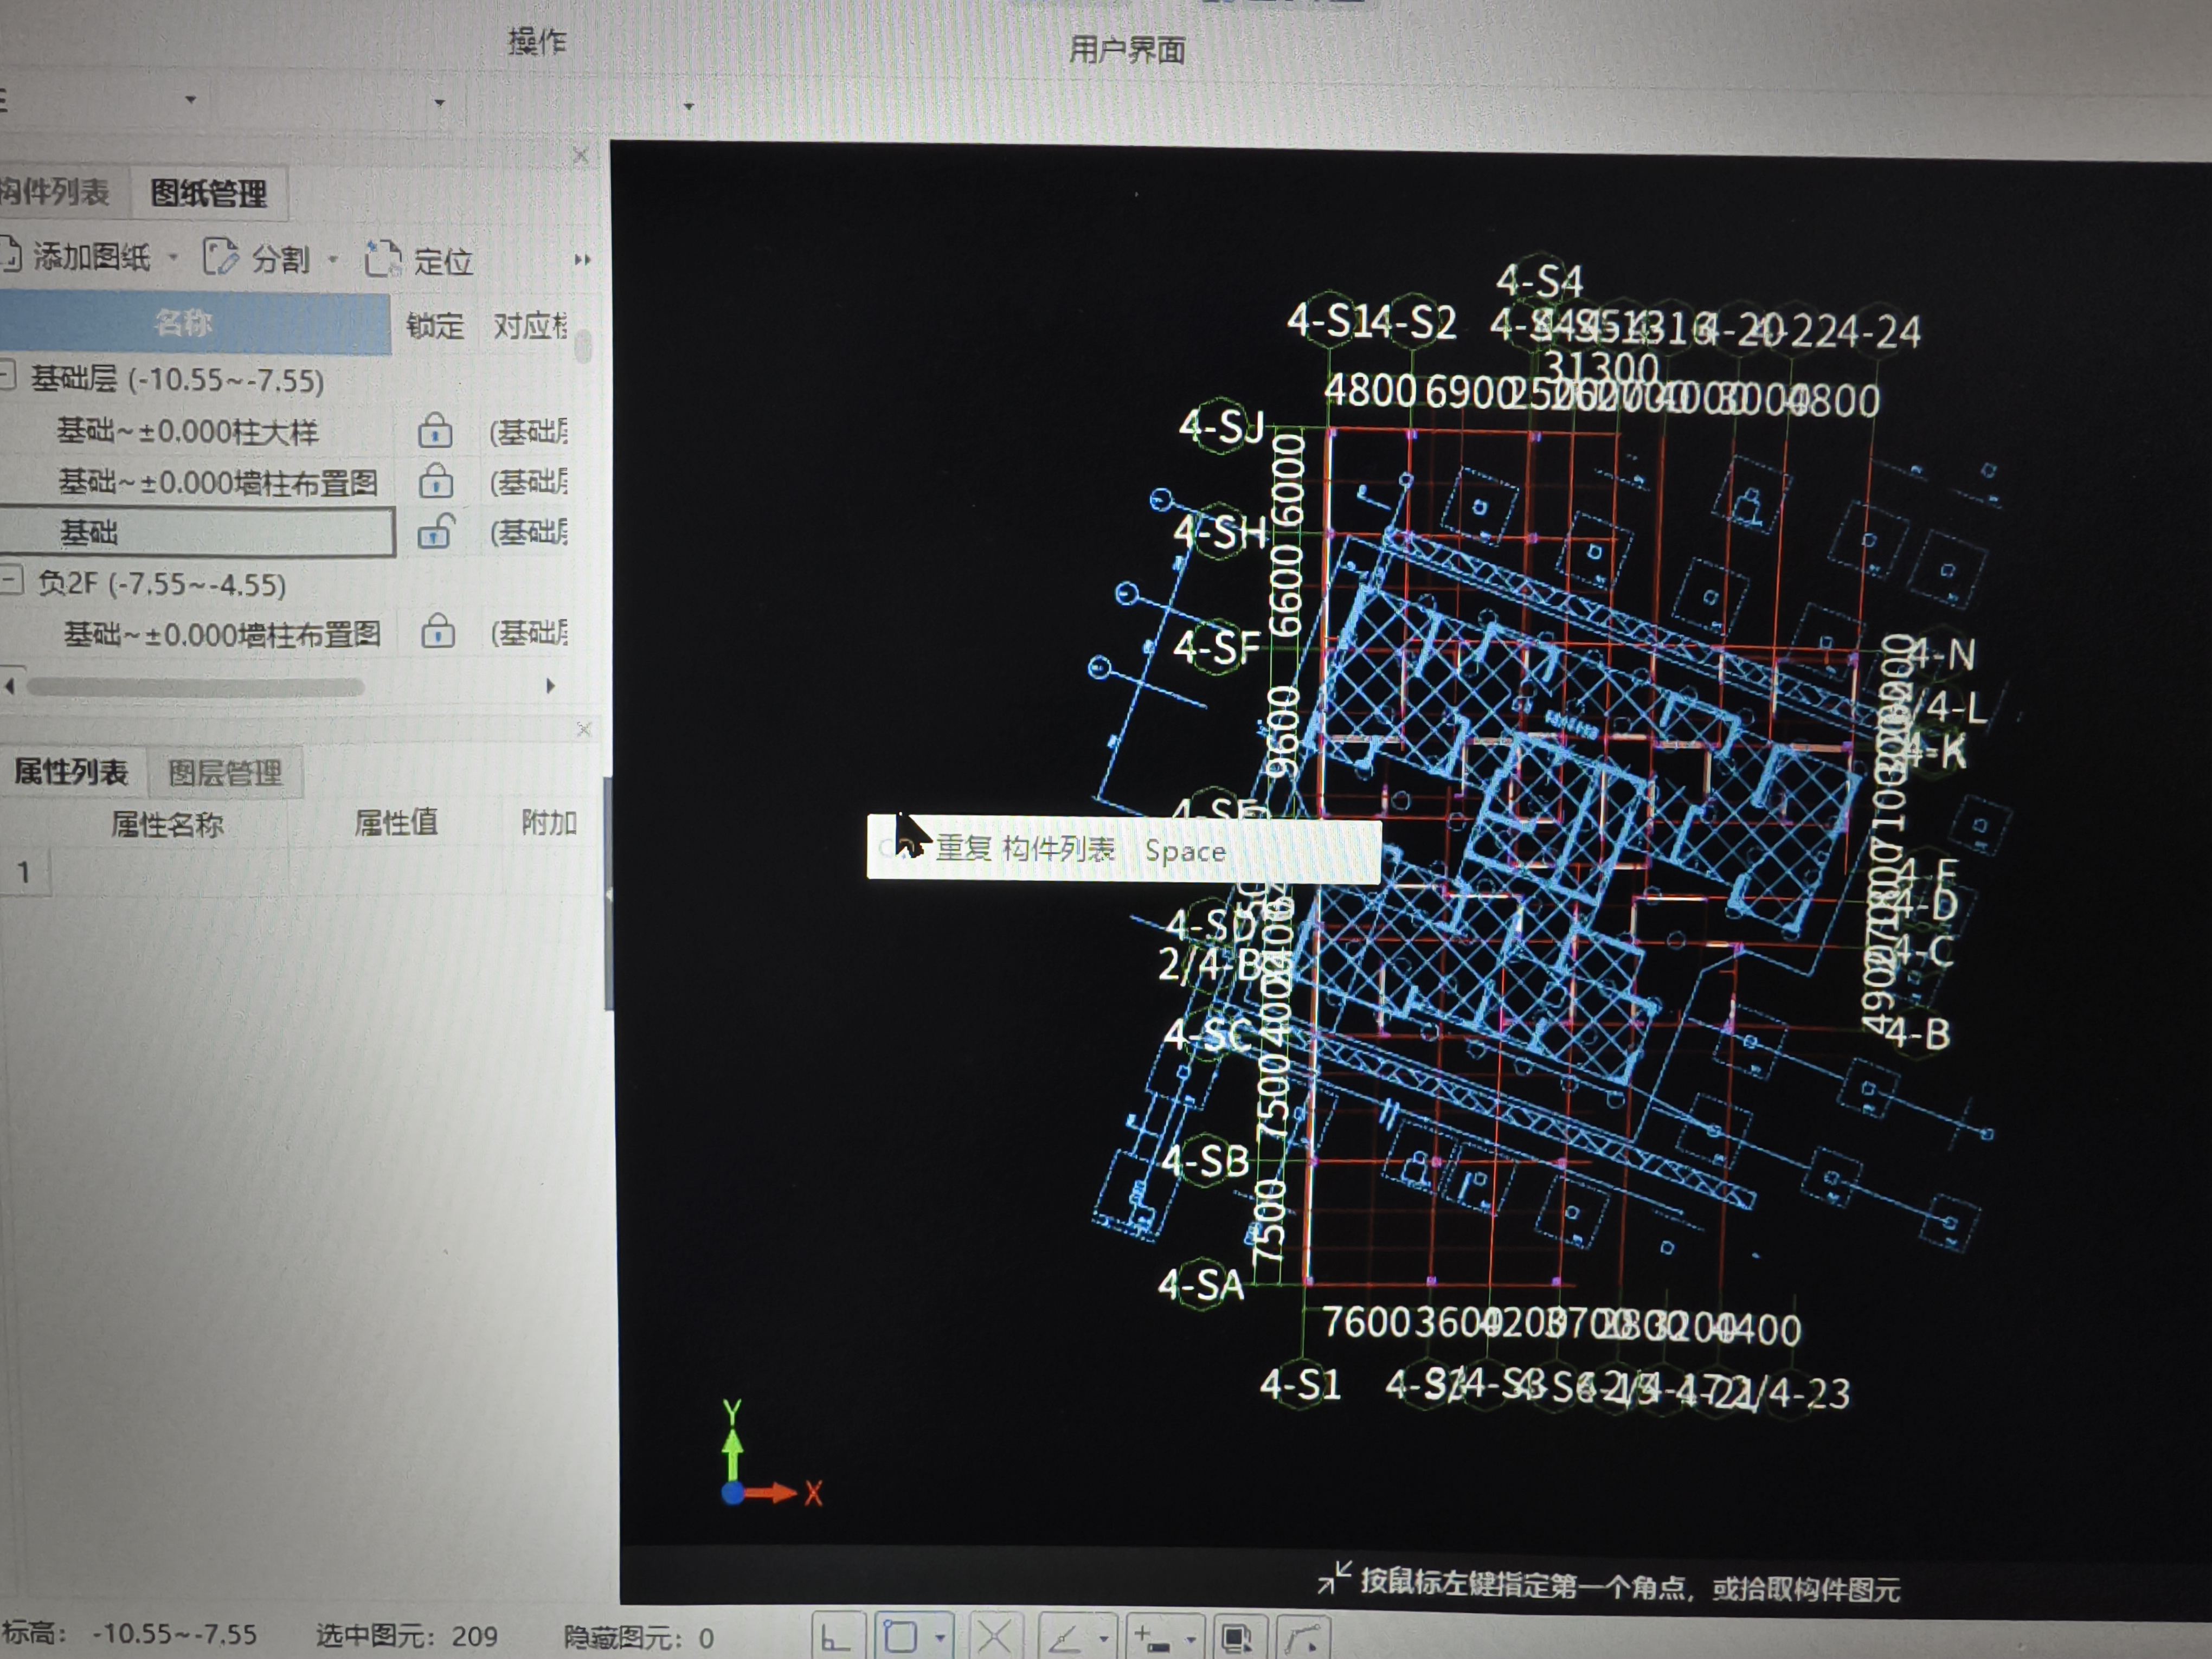Switch to the 图纸管理 tab
This screenshot has width=2212, height=1659.
[x=208, y=193]
